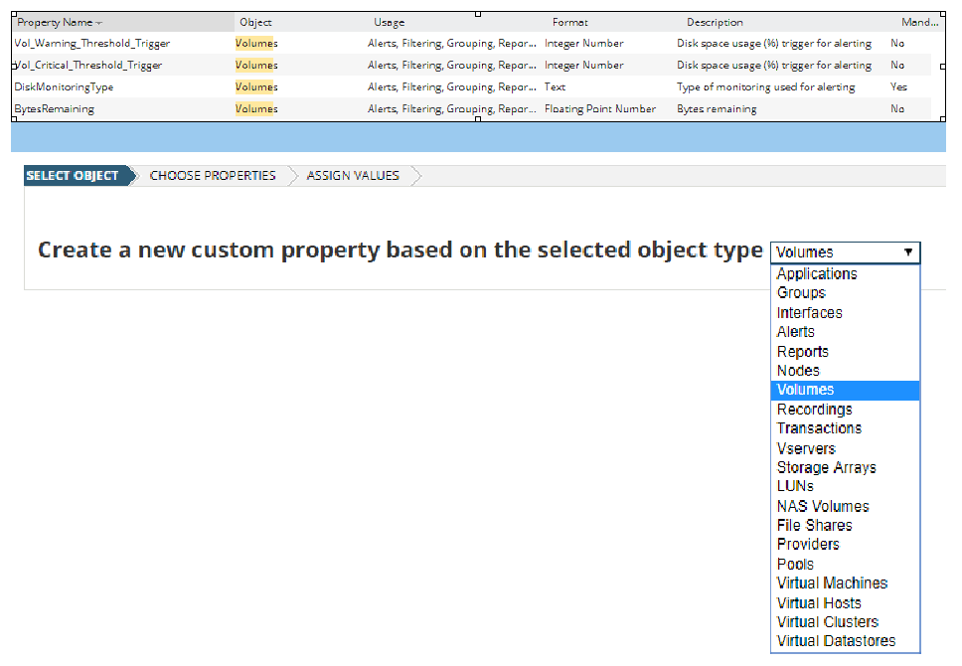Choose Pools from object type list
The width and height of the screenshot is (962, 666).
coord(845,564)
